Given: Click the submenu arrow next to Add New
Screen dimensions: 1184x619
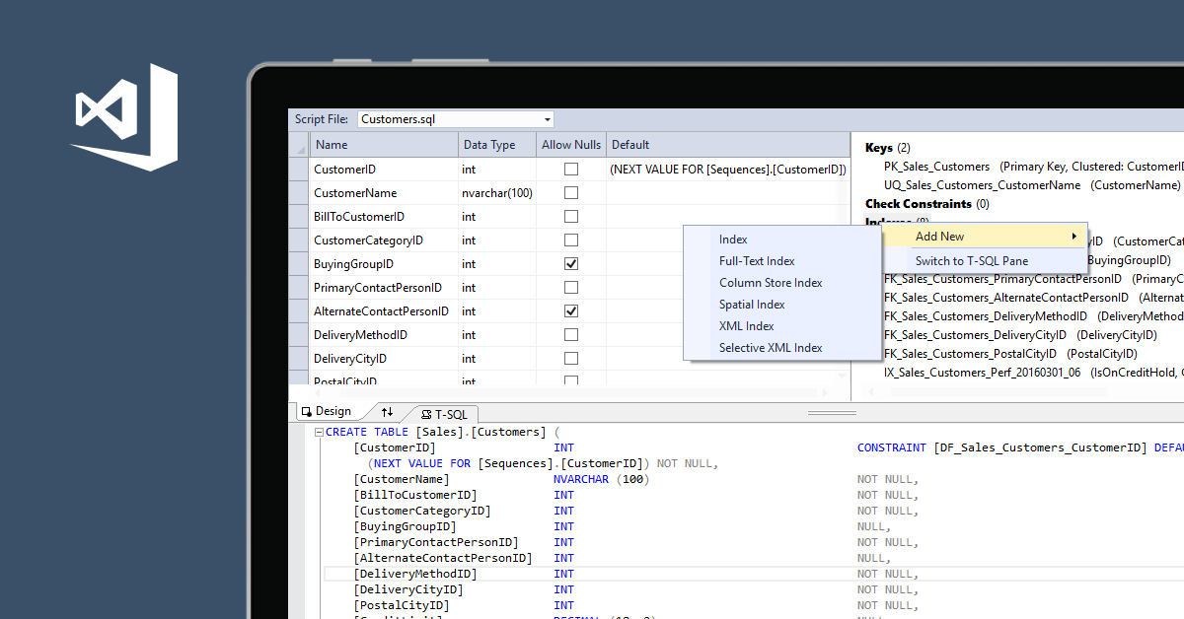Looking at the screenshot, I should pyautogui.click(x=1075, y=236).
